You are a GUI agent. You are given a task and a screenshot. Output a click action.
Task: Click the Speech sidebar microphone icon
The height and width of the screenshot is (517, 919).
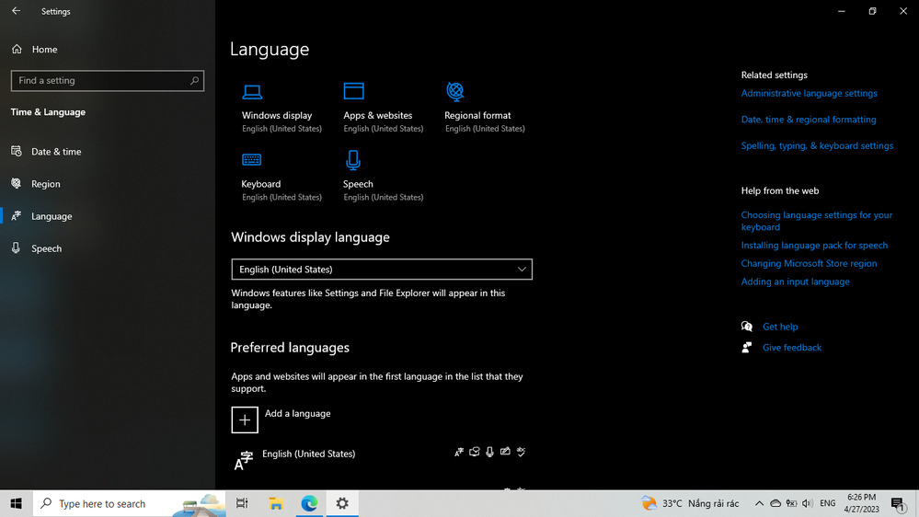(x=17, y=248)
